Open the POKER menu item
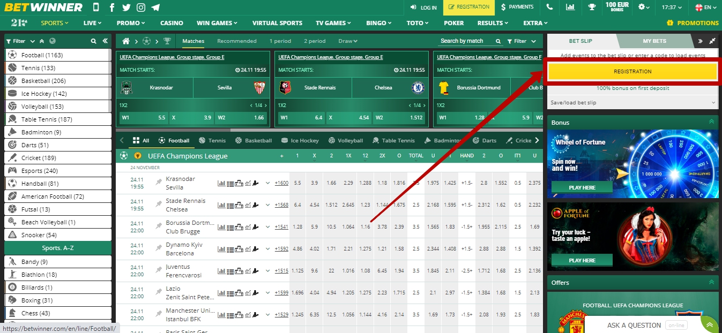The width and height of the screenshot is (722, 333). (x=454, y=23)
